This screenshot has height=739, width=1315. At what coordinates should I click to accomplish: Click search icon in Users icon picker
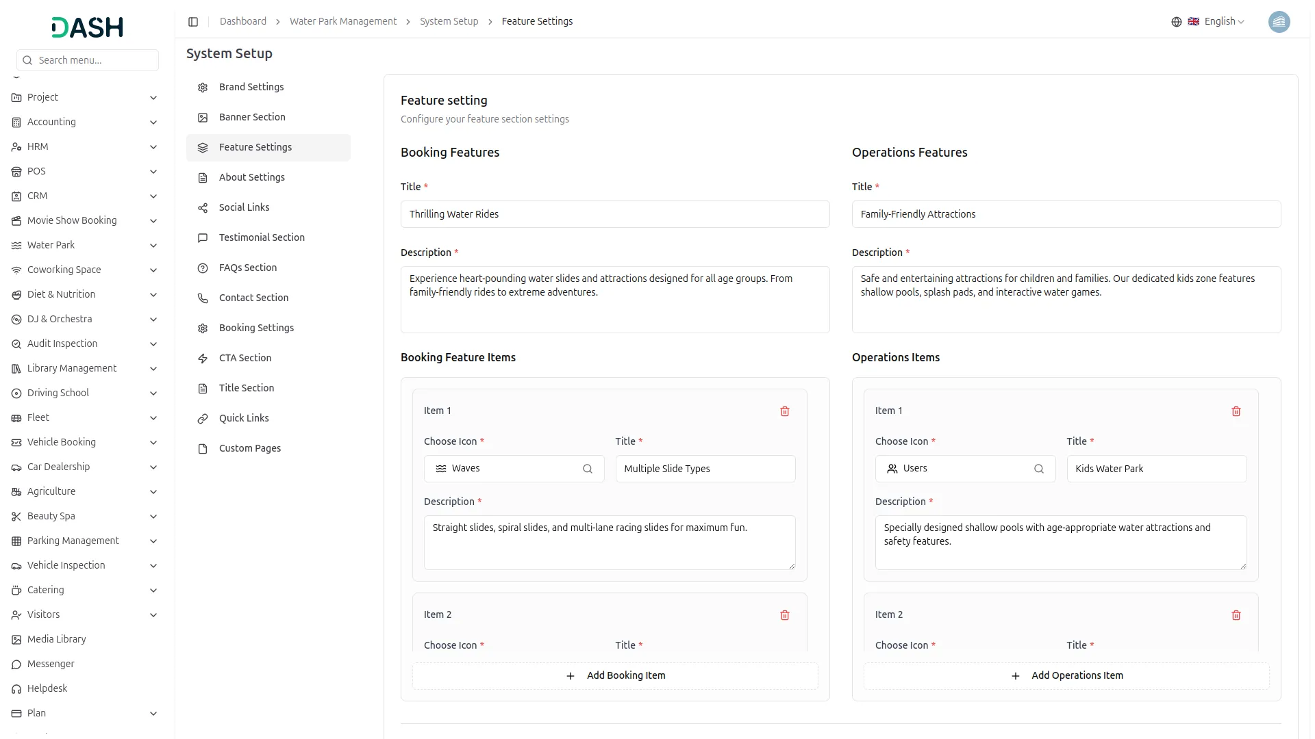(x=1039, y=469)
